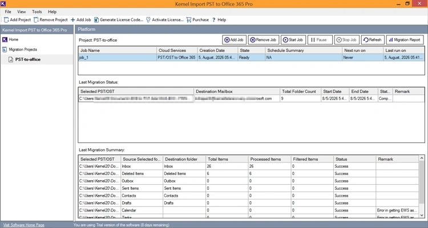Click the Destination Mailbox column header
428x228 pixels.
point(237,91)
